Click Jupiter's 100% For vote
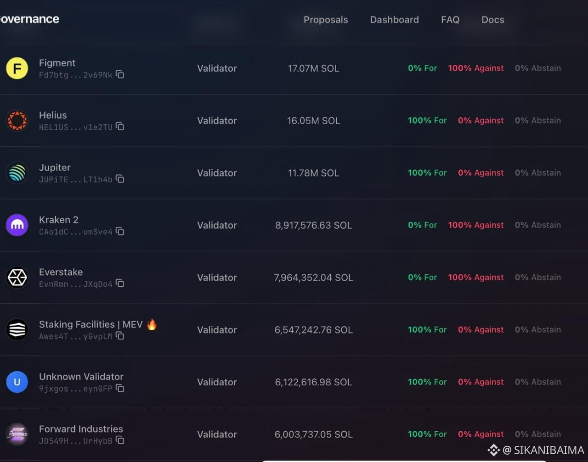The width and height of the screenshot is (588, 462). pos(427,173)
